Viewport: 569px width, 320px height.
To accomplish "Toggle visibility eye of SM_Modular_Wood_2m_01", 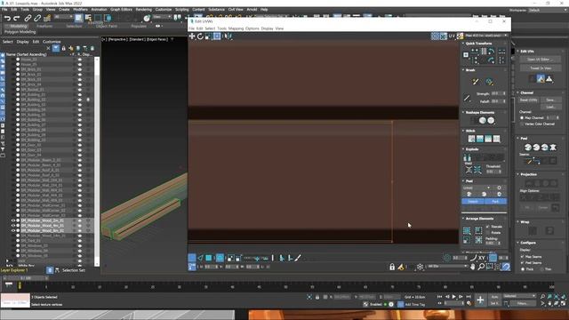I will click(x=13, y=220).
